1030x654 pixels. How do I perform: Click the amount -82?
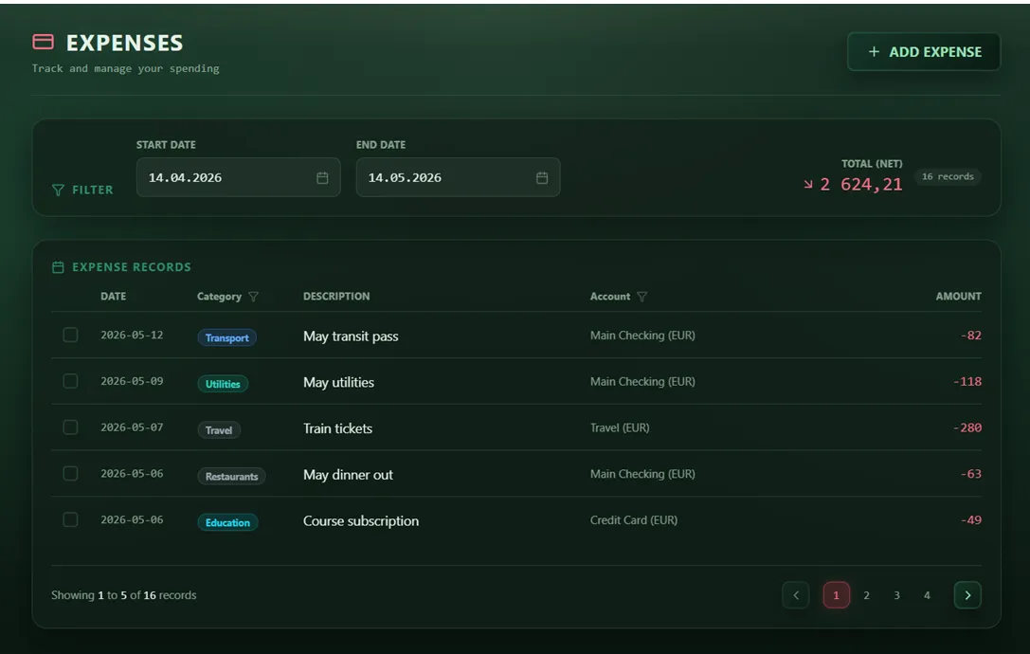(971, 336)
